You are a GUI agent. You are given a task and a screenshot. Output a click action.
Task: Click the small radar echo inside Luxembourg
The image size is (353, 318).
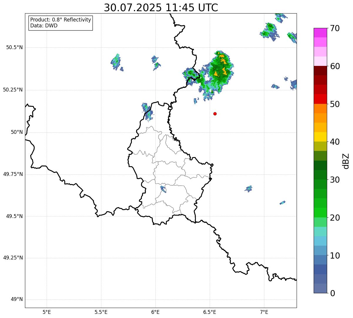click(x=163, y=189)
